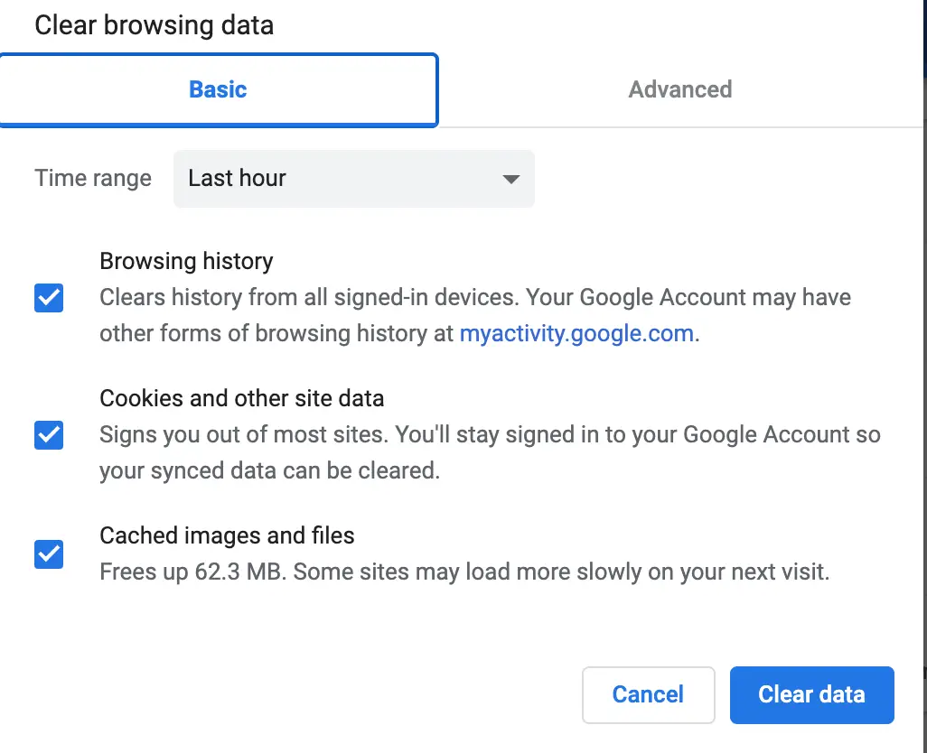
Task: Click the Clear data button
Action: [x=811, y=694]
